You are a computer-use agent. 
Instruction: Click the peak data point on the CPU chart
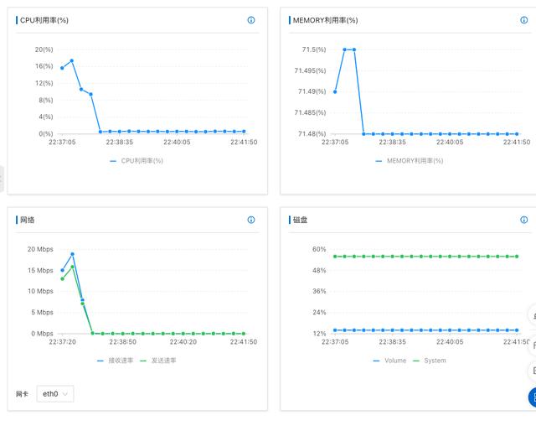click(72, 60)
